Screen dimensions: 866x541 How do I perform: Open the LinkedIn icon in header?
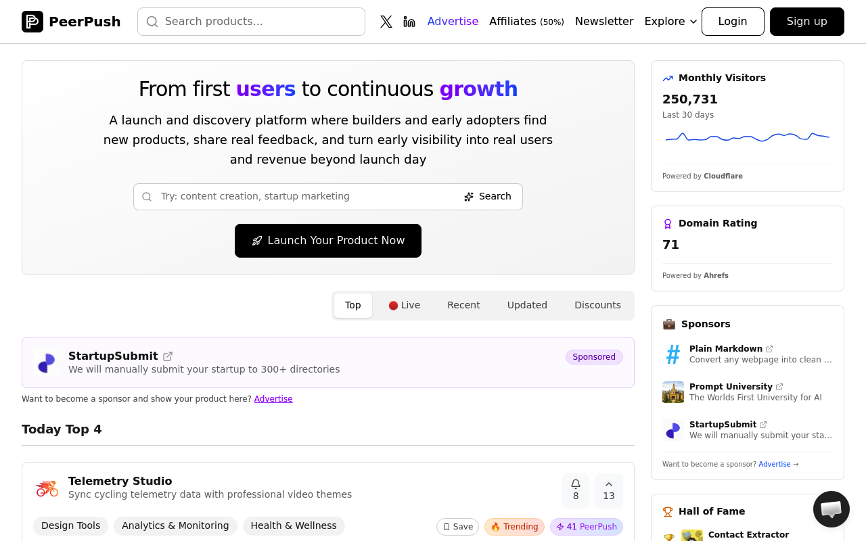pyautogui.click(x=409, y=22)
